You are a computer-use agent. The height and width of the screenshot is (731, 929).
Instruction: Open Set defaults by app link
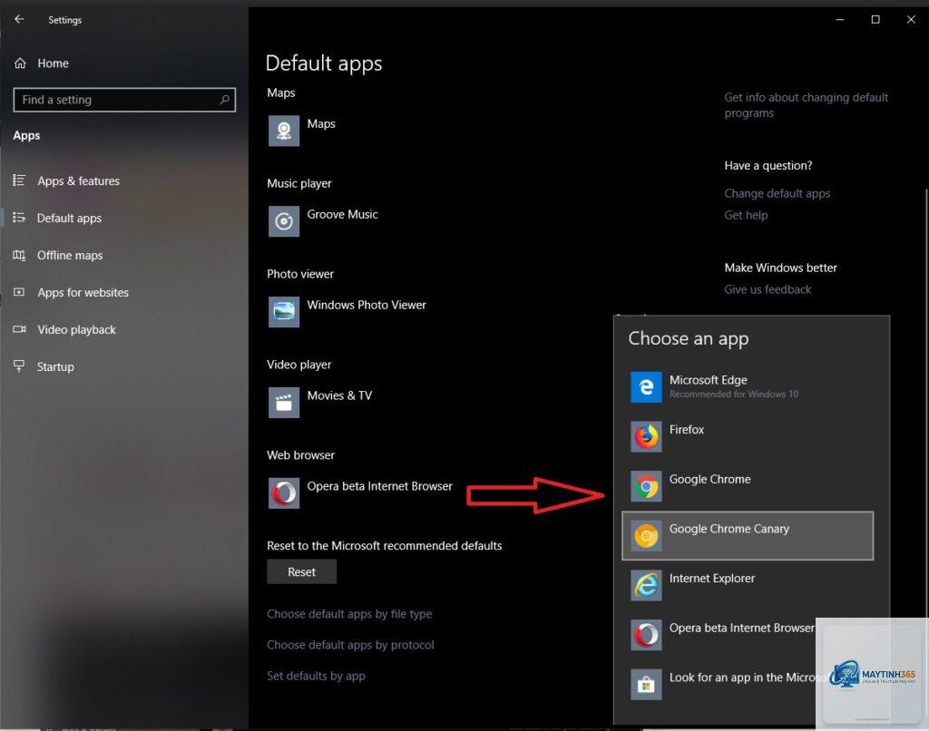point(316,676)
